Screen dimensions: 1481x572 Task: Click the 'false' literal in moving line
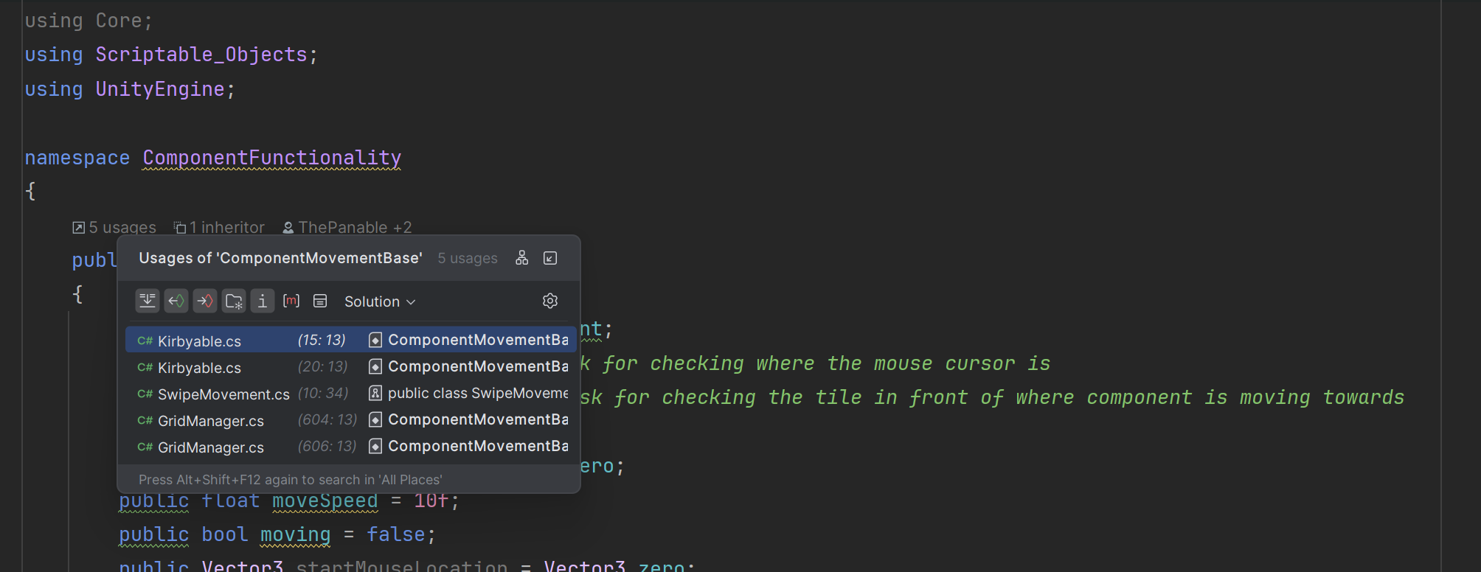click(x=396, y=534)
